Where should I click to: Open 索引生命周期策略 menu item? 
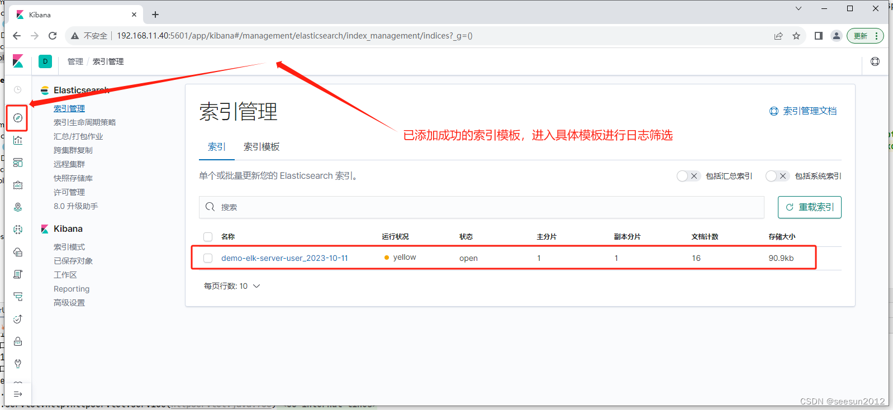click(x=85, y=122)
